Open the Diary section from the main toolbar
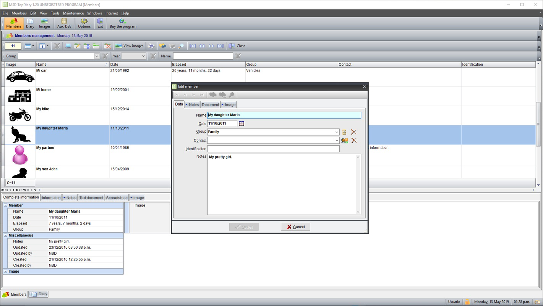The width and height of the screenshot is (543, 306). (x=30, y=23)
